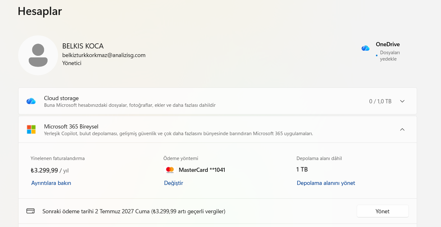Click the Microsoft 365 Bireysel description text
Image resolution: width=441 pixels, height=227 pixels.
178,134
